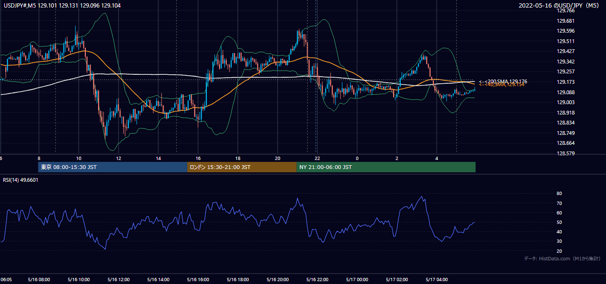
Task: Click price axis value 129.173
Action: click(x=565, y=82)
